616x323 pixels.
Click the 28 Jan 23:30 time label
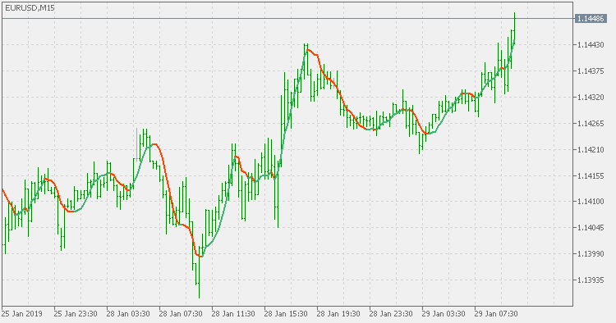pos(391,314)
